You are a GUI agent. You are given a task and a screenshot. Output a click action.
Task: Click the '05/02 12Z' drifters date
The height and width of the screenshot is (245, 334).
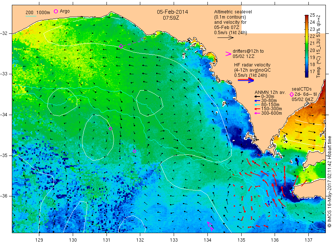coord(243,56)
